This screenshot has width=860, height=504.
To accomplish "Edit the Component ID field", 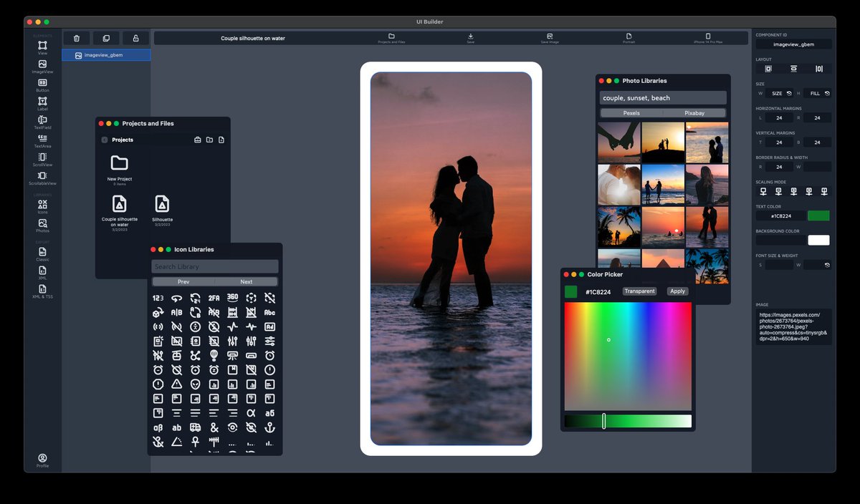I will pos(793,44).
